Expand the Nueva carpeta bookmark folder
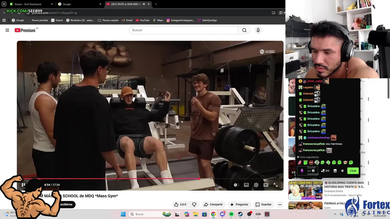Viewport: 390px width, 219px height. [108, 20]
